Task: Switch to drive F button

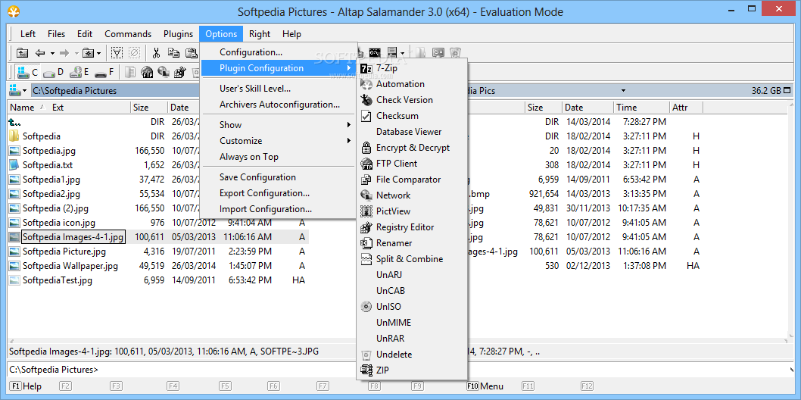Action: 104,72
